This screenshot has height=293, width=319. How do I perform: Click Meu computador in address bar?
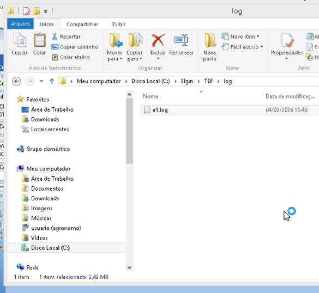click(x=99, y=81)
